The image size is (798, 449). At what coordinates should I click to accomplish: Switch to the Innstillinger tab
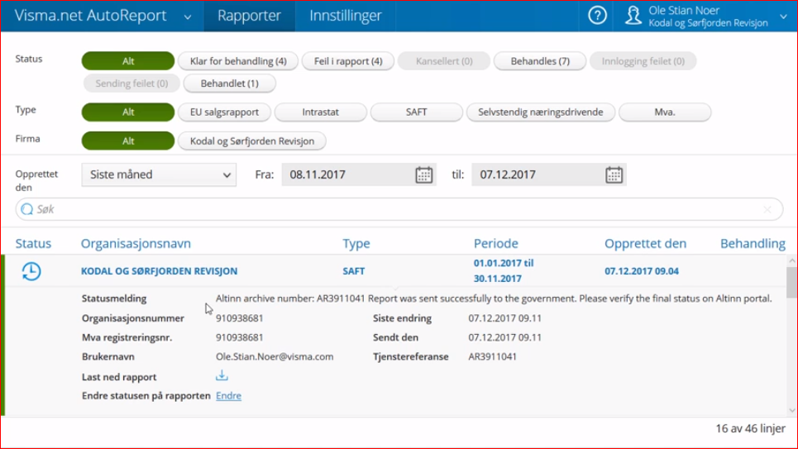tap(346, 16)
